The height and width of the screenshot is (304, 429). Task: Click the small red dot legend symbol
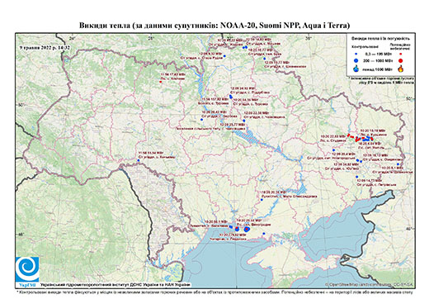401,54
